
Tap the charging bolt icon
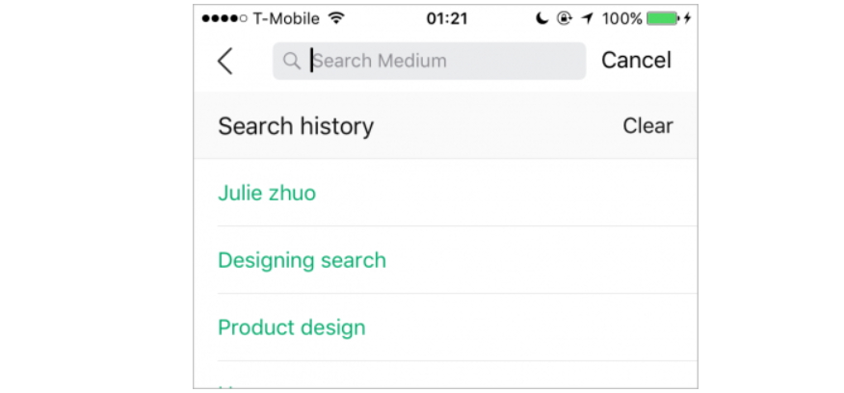[x=687, y=19]
